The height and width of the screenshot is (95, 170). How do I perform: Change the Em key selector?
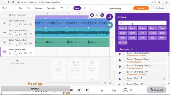[114, 91]
